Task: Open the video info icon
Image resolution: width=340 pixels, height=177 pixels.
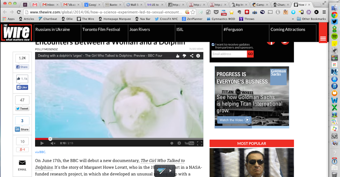Action: point(198,56)
